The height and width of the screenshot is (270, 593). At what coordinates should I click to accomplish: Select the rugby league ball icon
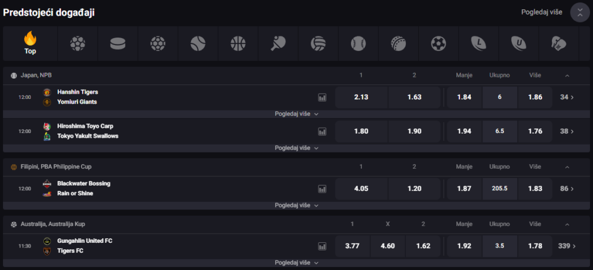478,44
